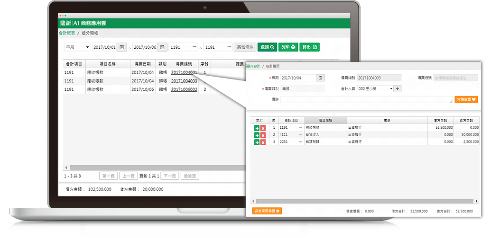Click 轉出 export button
491x238 pixels.
pos(309,47)
